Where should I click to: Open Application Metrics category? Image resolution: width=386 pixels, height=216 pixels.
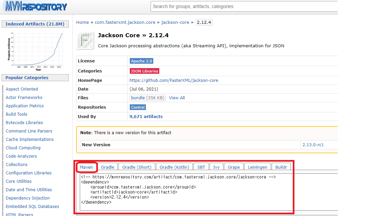point(24,106)
